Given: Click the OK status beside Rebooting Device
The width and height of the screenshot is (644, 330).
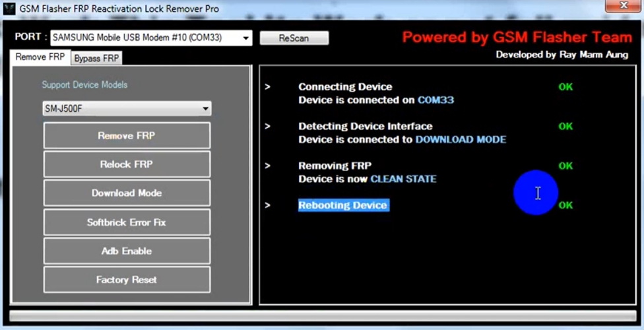Looking at the screenshot, I should point(565,205).
